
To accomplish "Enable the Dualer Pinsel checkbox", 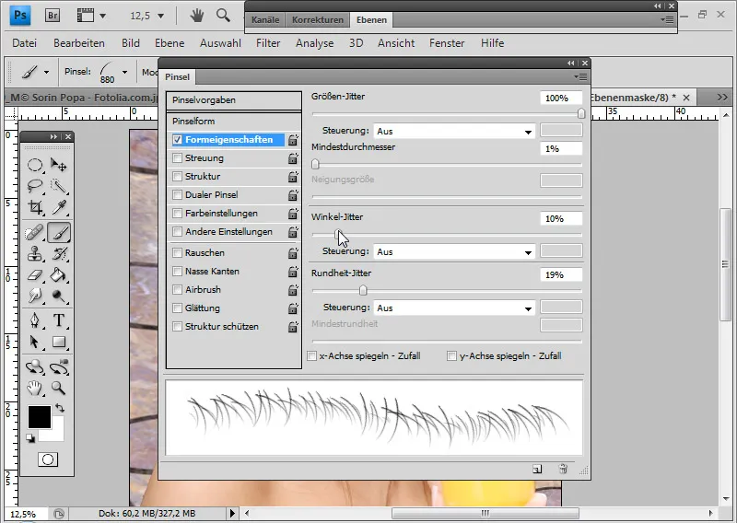I will (x=177, y=194).
